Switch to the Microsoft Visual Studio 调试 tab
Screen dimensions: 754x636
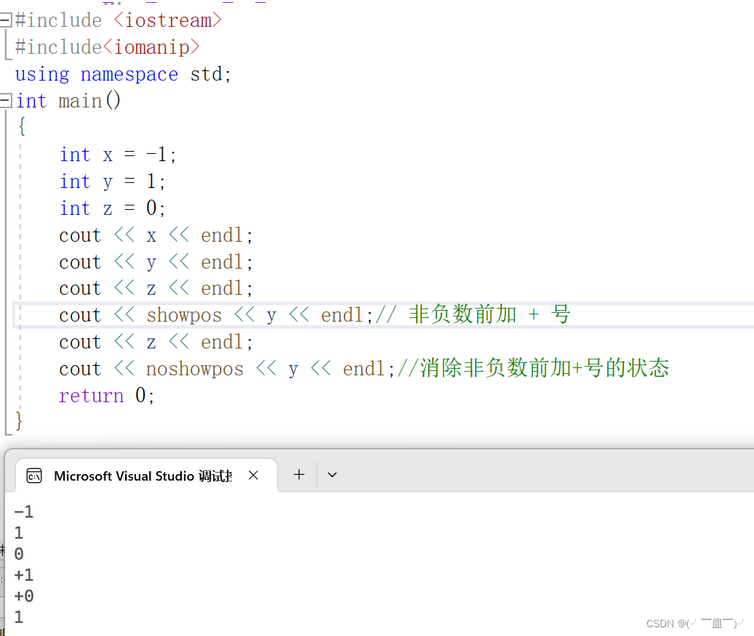coord(143,476)
